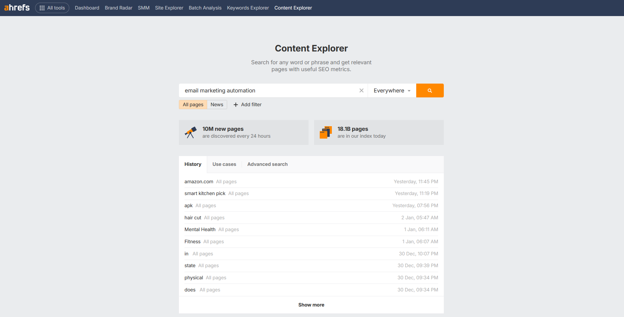The image size is (624, 317).
Task: Select the All pages toggle
Action: [x=193, y=105]
